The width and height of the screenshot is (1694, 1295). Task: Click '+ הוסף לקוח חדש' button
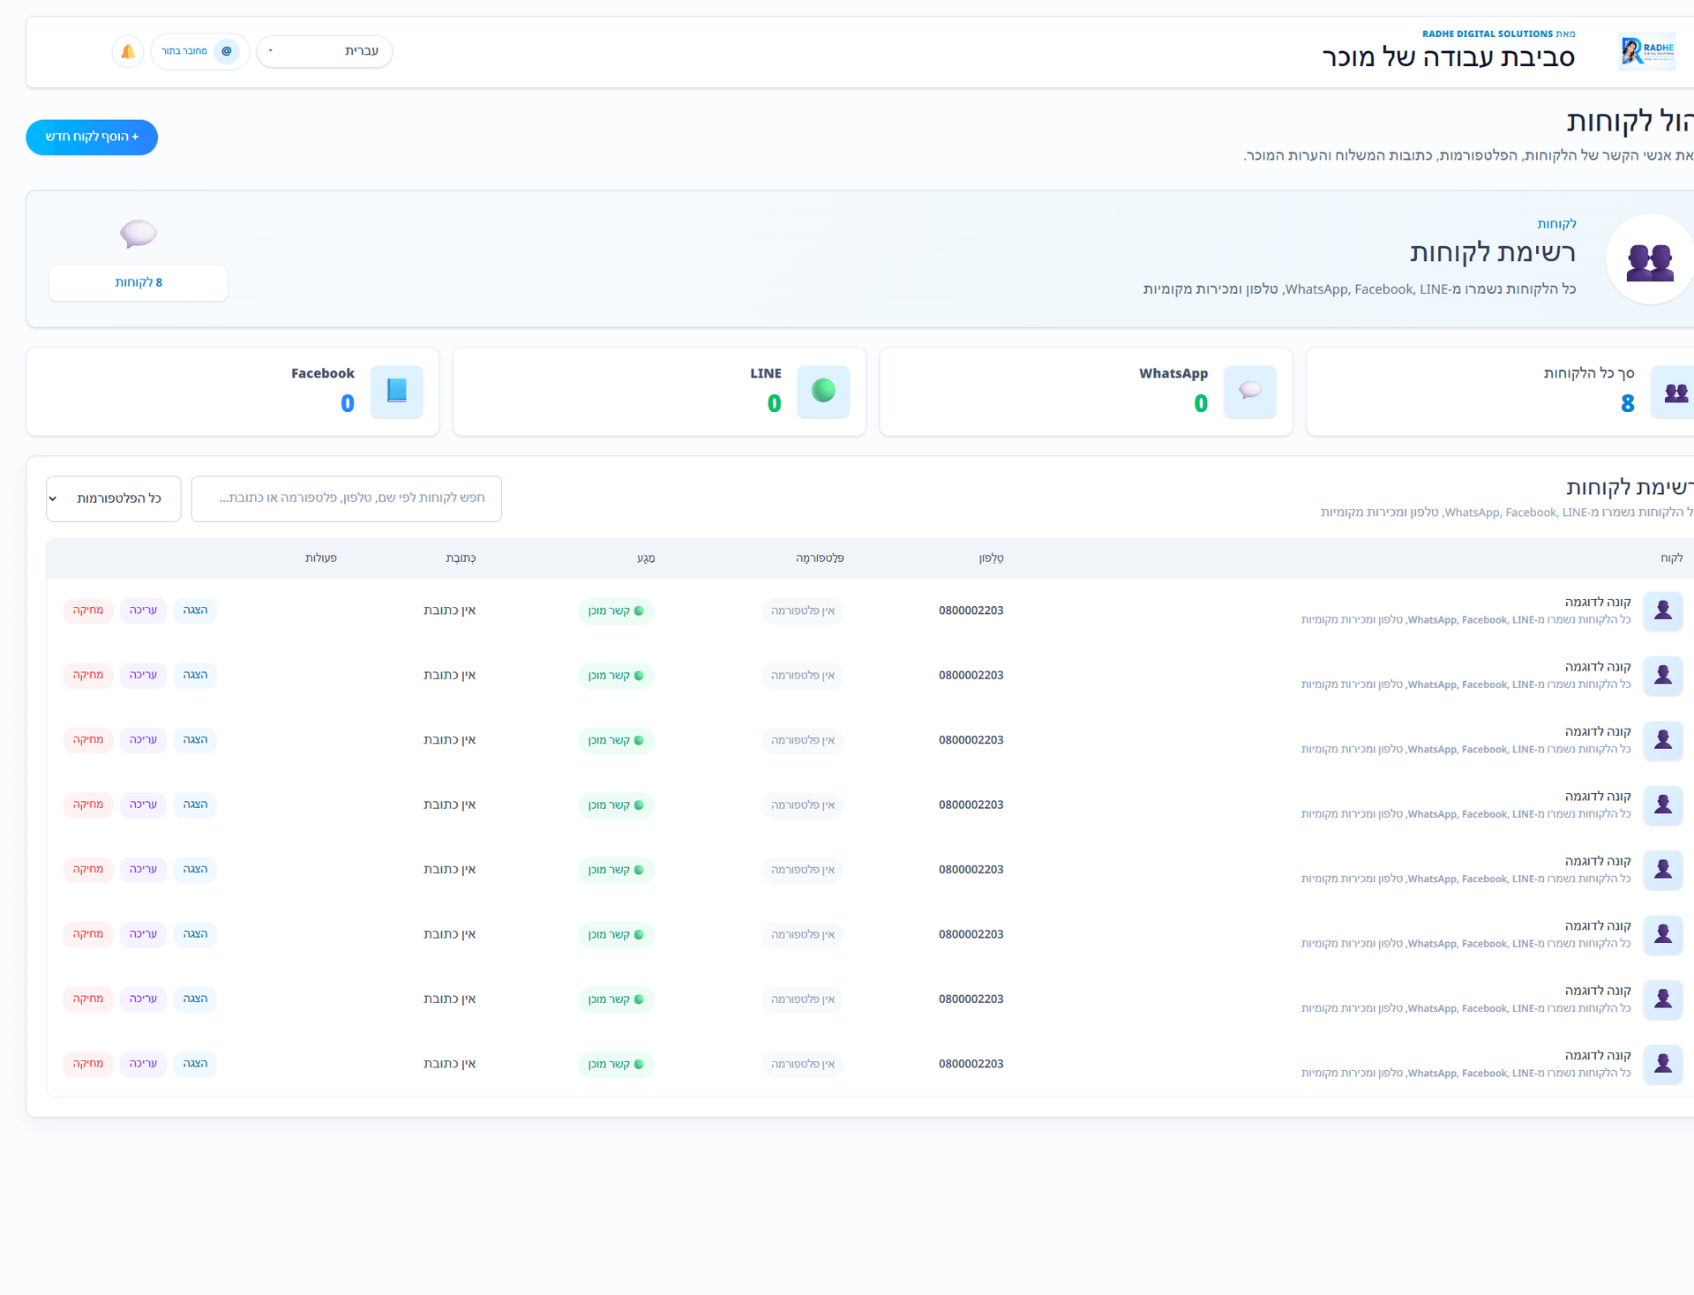coord(92,137)
